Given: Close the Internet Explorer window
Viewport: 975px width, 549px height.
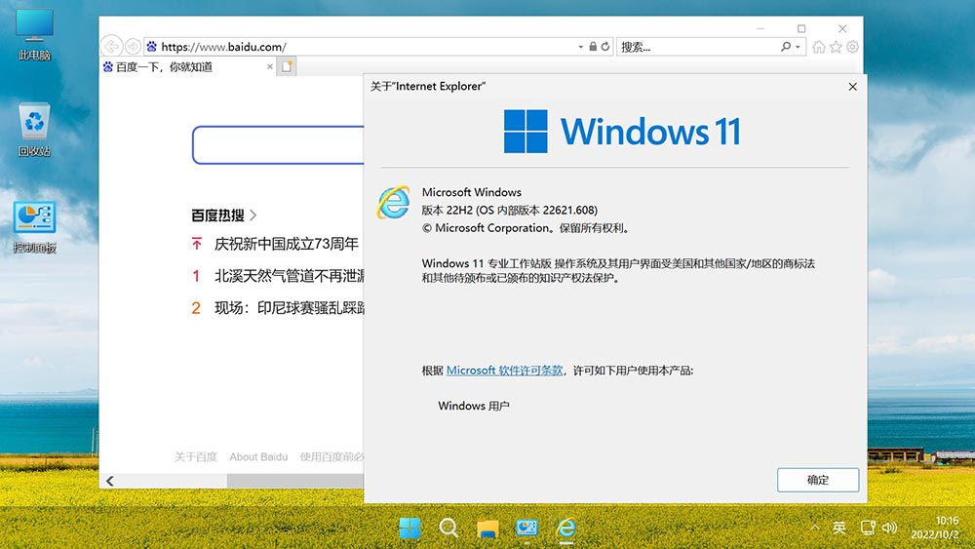Looking at the screenshot, I should click(842, 28).
